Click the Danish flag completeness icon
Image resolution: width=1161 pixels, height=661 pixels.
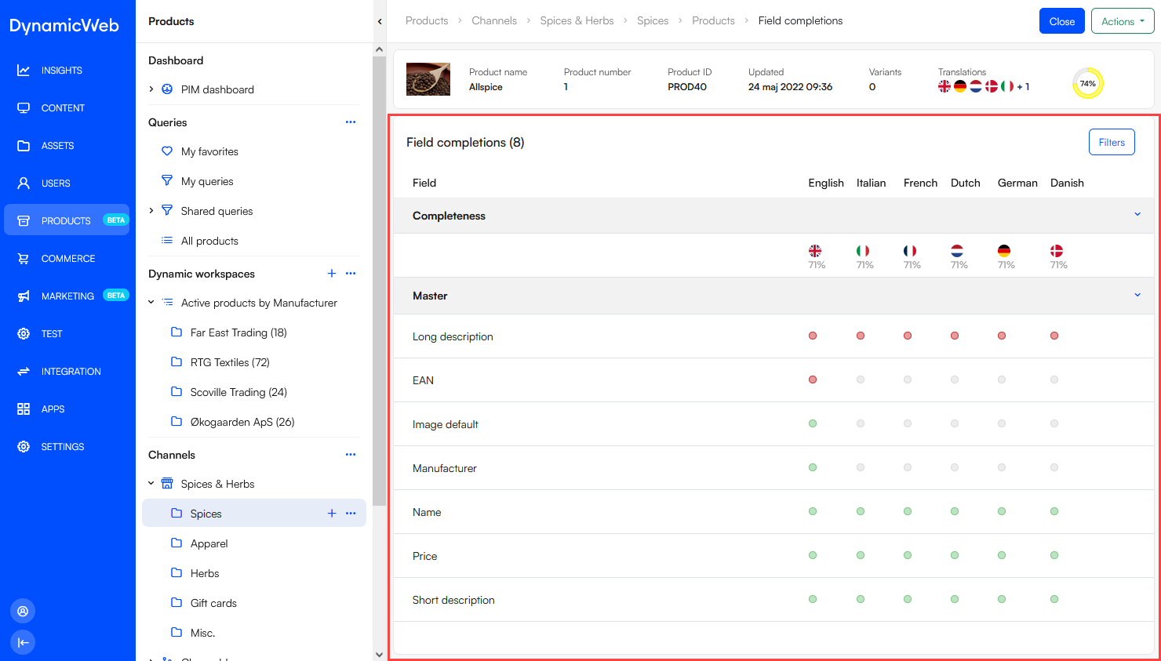click(1057, 251)
